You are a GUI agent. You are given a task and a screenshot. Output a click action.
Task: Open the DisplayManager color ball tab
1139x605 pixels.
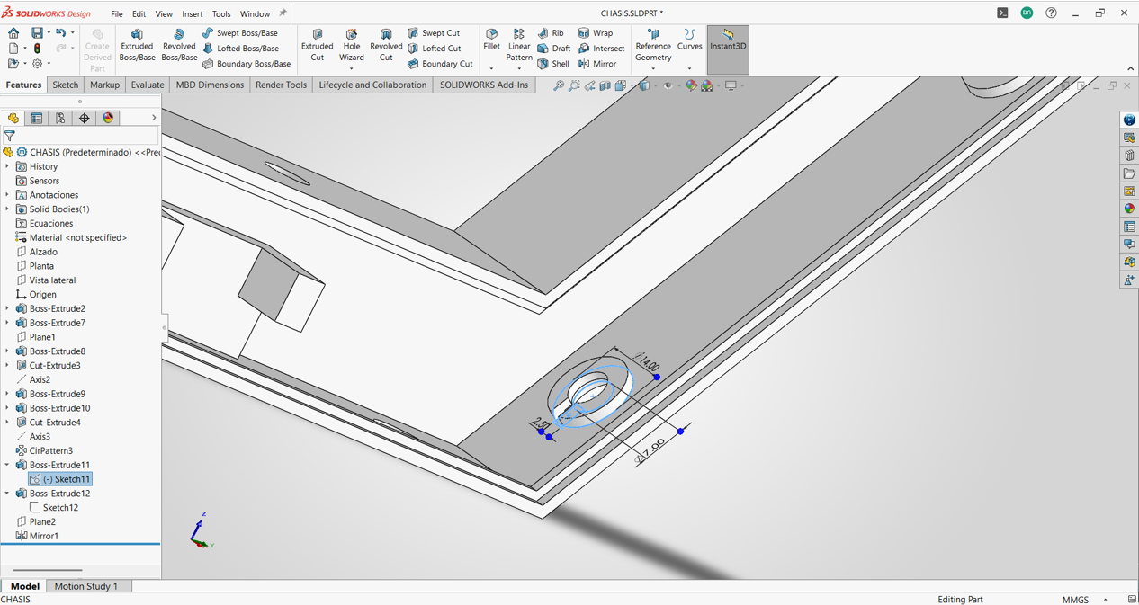(x=108, y=118)
